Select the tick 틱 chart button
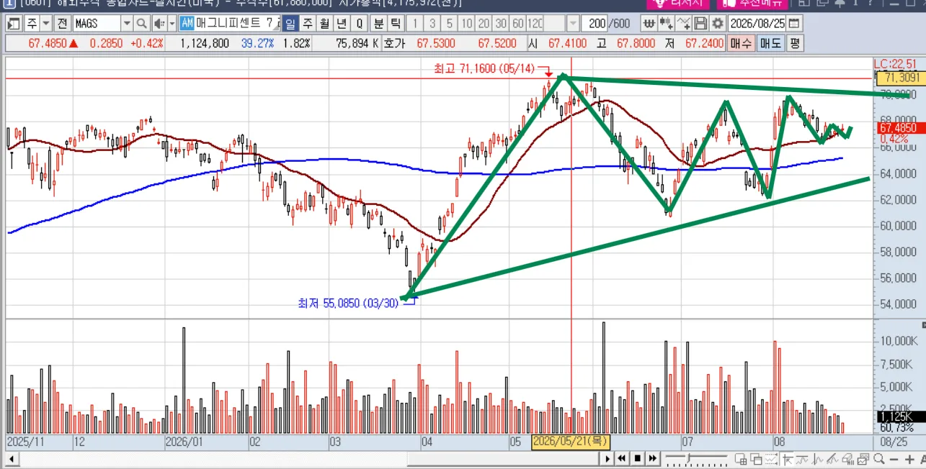The width and height of the screenshot is (926, 469). coord(396,23)
